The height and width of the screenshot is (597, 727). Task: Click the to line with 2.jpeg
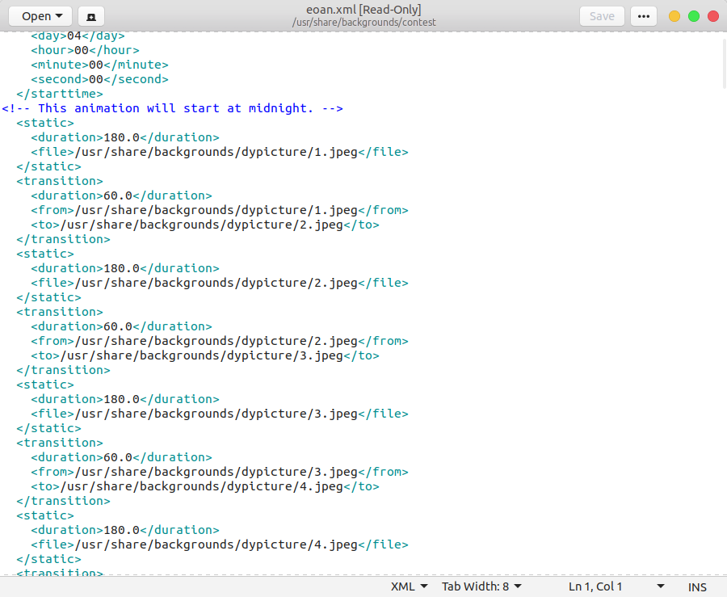pyautogui.click(x=205, y=225)
